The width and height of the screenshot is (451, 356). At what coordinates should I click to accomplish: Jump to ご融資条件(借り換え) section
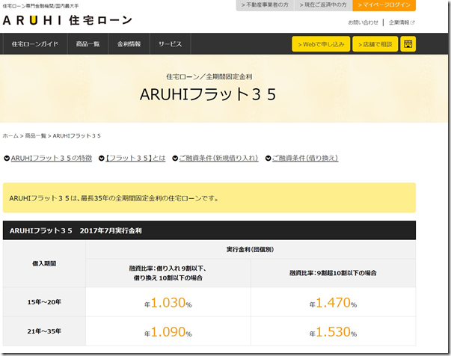click(x=305, y=158)
